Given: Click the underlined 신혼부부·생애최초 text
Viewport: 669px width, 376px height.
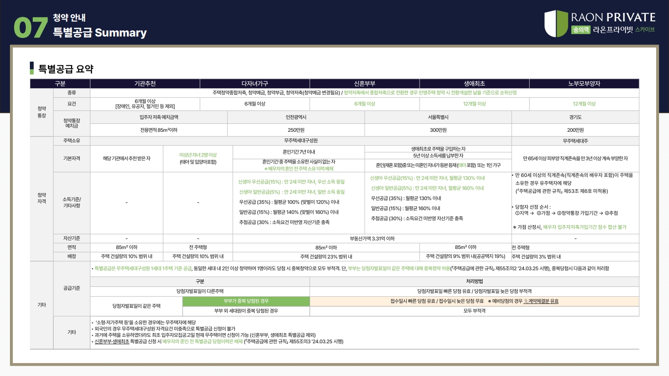Looking at the screenshot, I should click(x=112, y=341).
